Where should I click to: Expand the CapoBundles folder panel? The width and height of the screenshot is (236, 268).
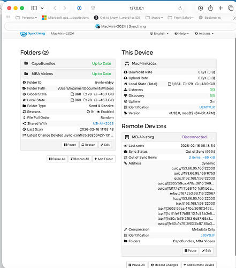(x=68, y=63)
